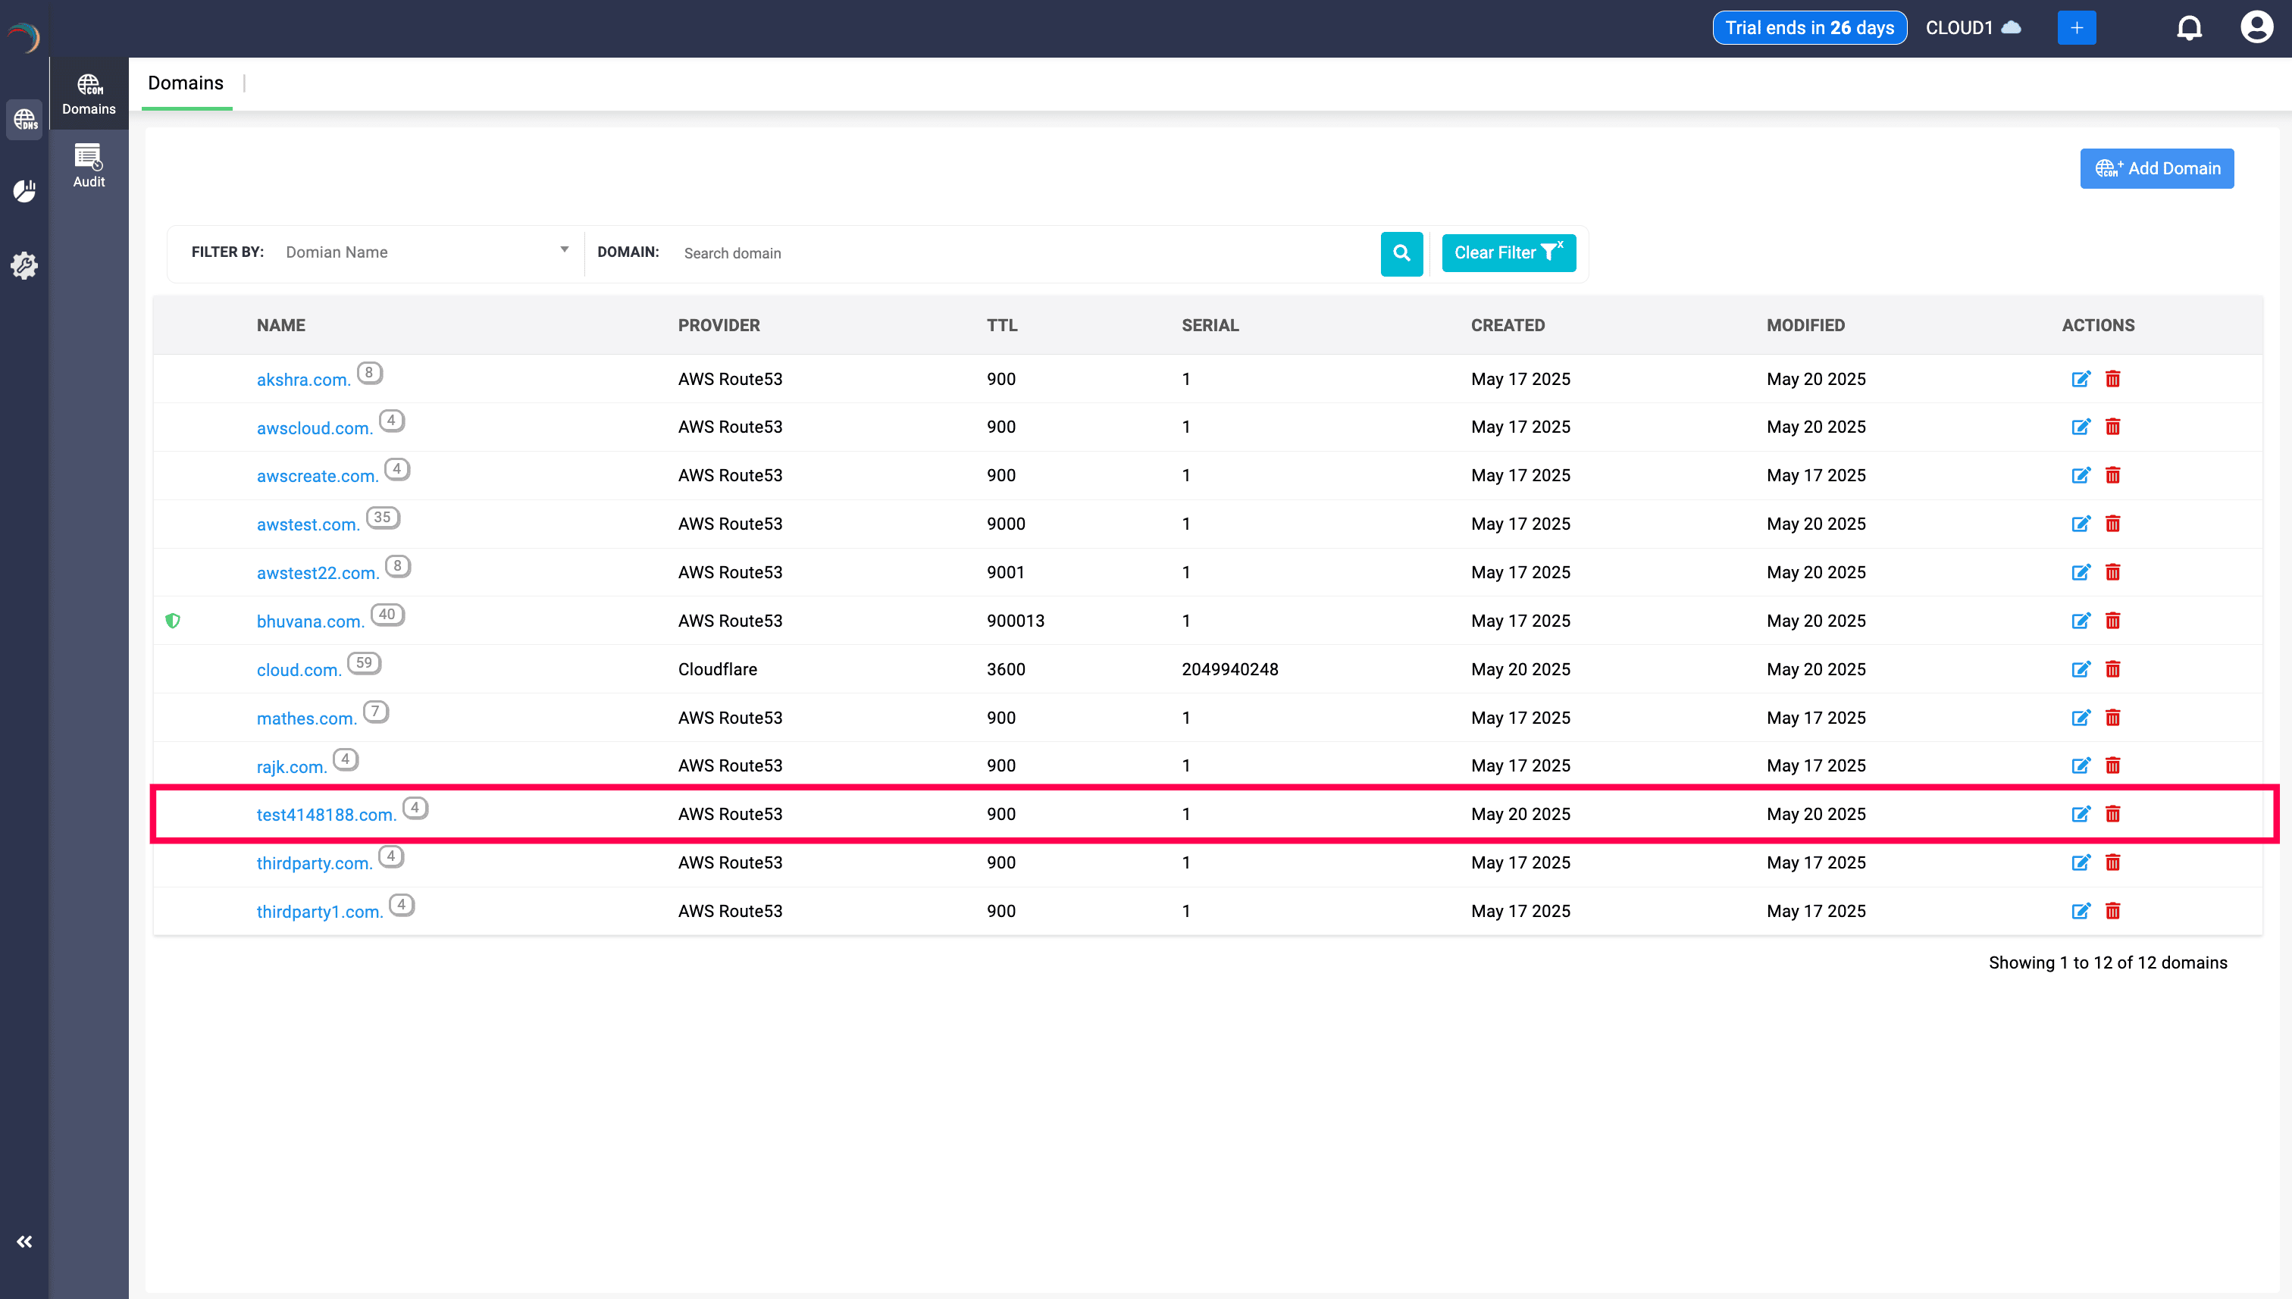Switch to the Domains tab
The image size is (2292, 1299).
(186, 82)
